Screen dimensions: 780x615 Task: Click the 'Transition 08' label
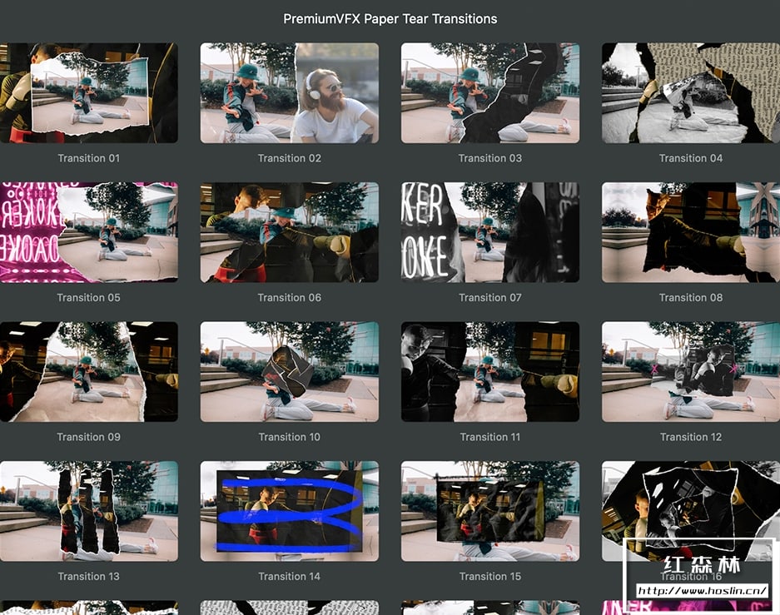[691, 297]
